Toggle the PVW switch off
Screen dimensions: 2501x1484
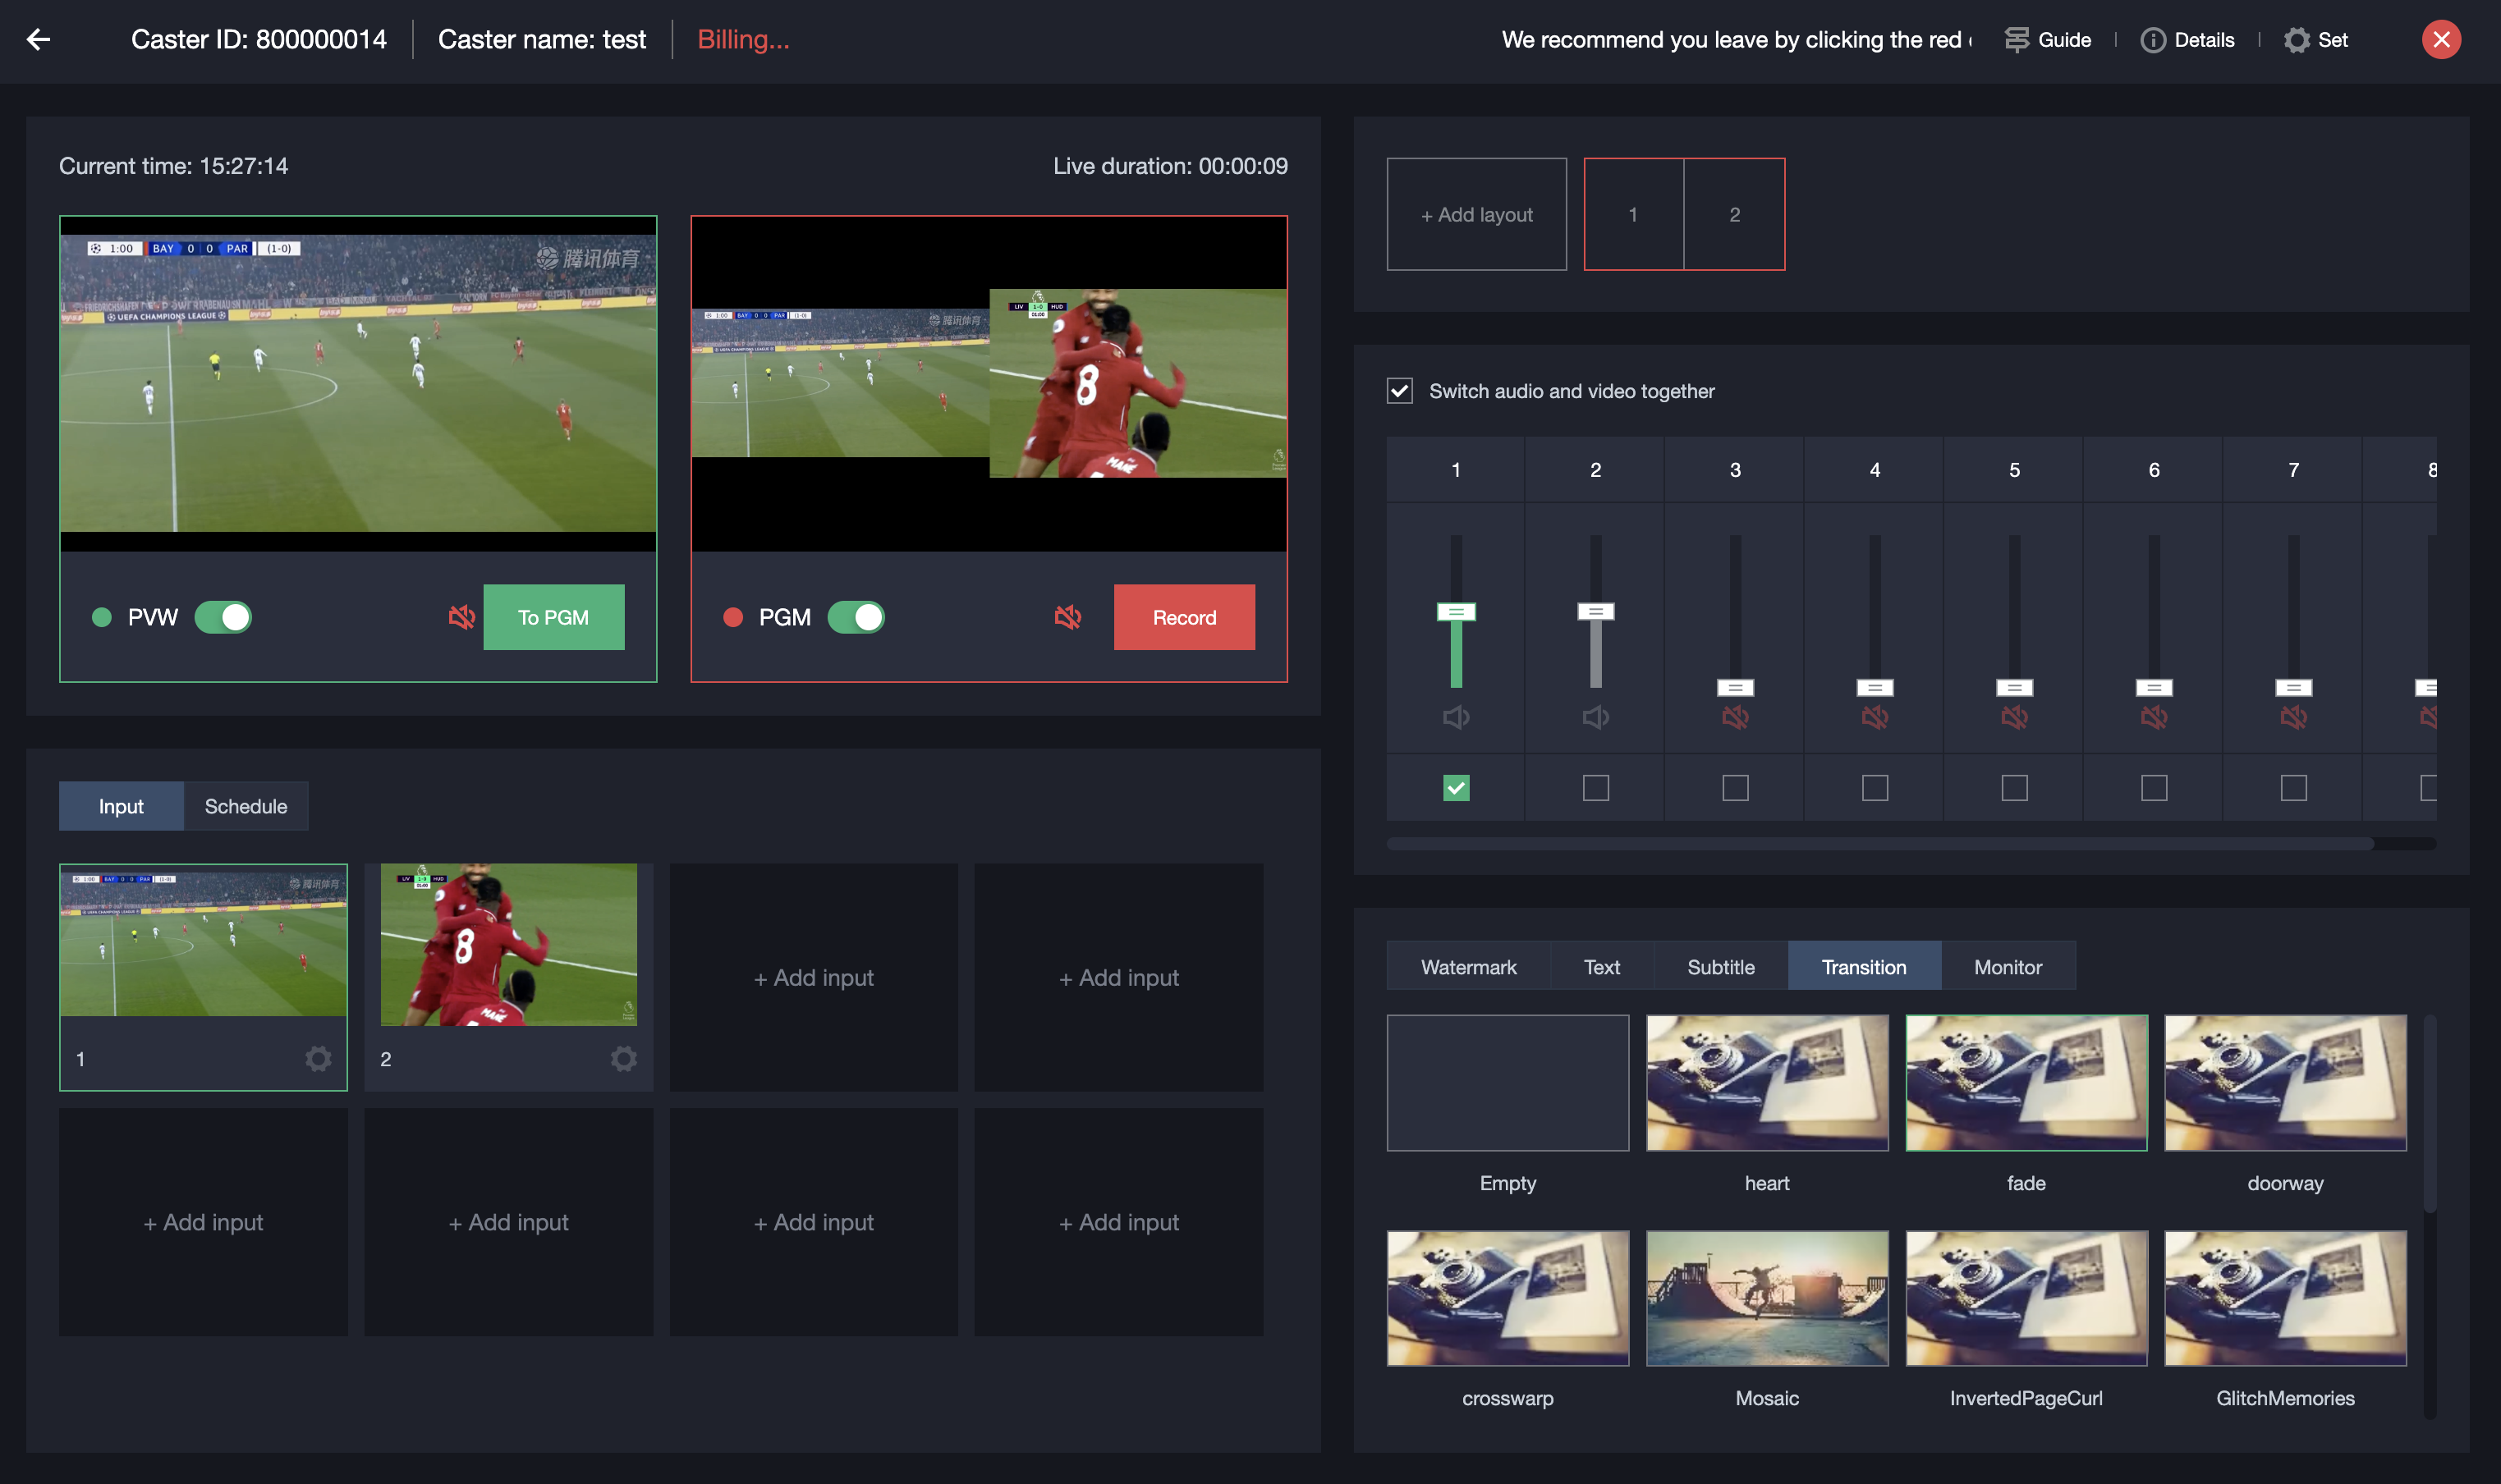[223, 617]
